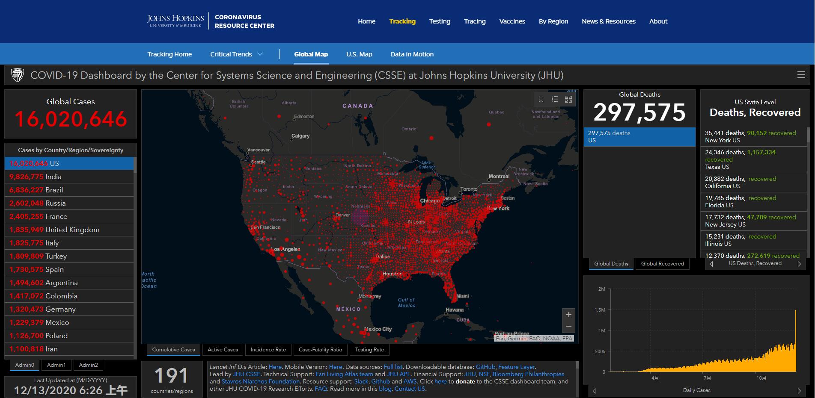Image resolution: width=815 pixels, height=398 pixels.
Task: Select the Incidence Rate map tab
Action: [268, 350]
